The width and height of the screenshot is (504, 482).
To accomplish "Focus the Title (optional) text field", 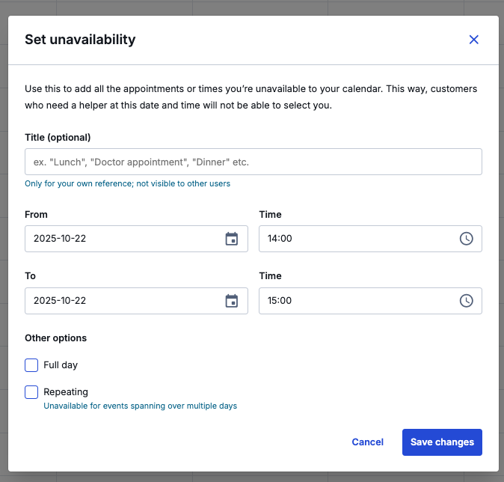I will (x=253, y=162).
